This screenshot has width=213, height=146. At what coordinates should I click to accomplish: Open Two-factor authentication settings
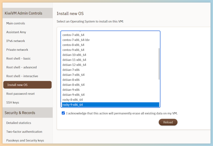(x=24, y=132)
